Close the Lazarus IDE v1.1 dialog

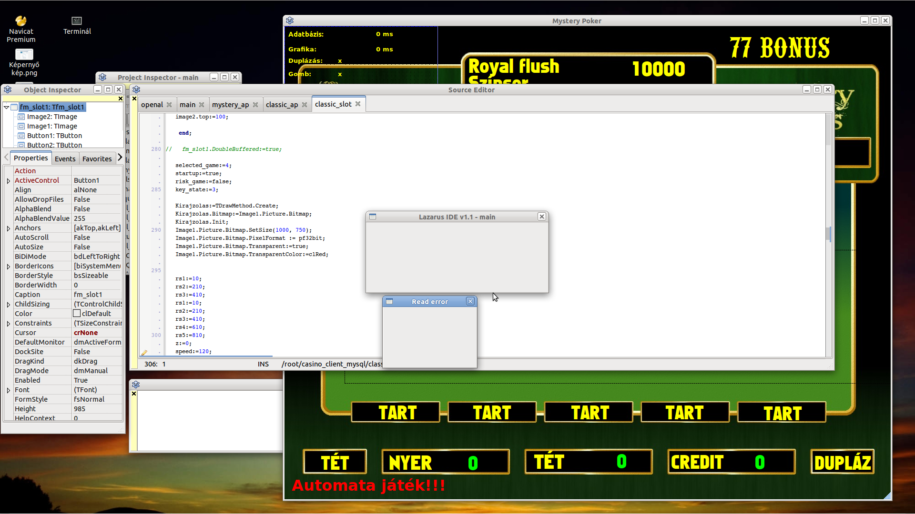[x=542, y=217]
